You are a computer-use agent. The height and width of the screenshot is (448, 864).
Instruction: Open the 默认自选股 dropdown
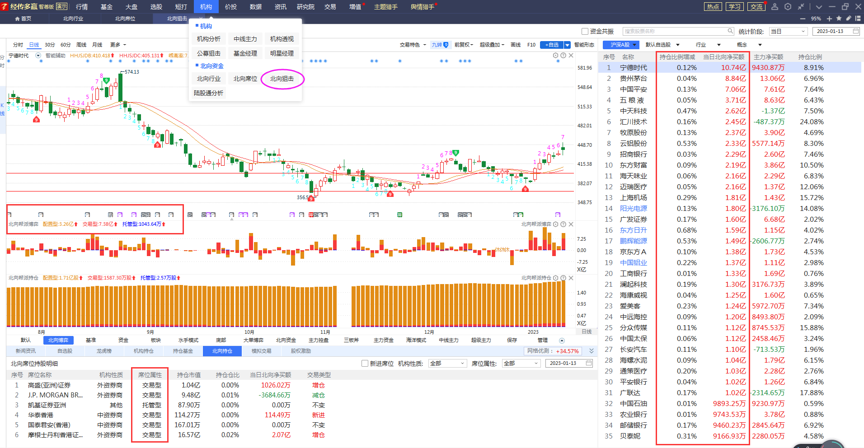[662, 45]
